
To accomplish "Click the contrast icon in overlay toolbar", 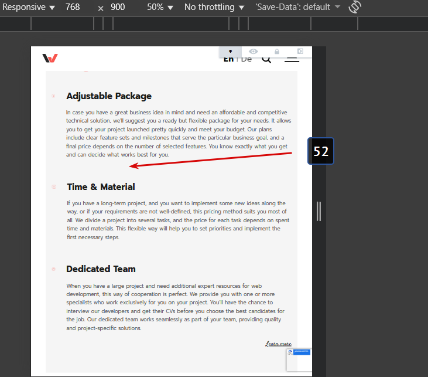I will click(300, 51).
